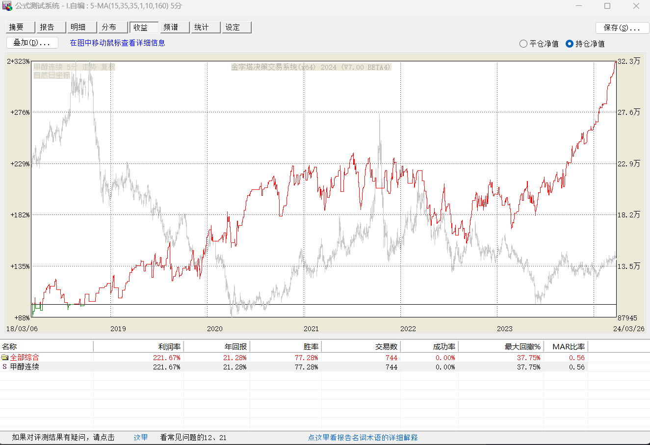Click the 看常见问题的12、21 text

193,438
